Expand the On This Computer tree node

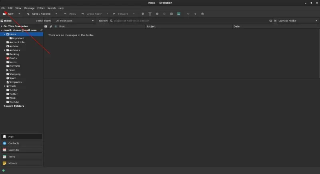(2, 26)
